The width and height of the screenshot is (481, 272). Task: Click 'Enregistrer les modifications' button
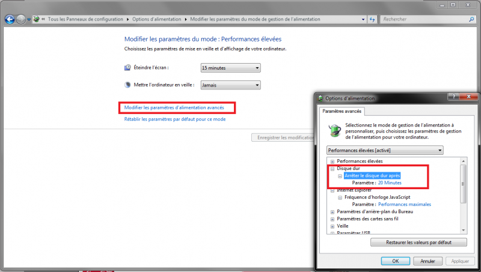283,138
